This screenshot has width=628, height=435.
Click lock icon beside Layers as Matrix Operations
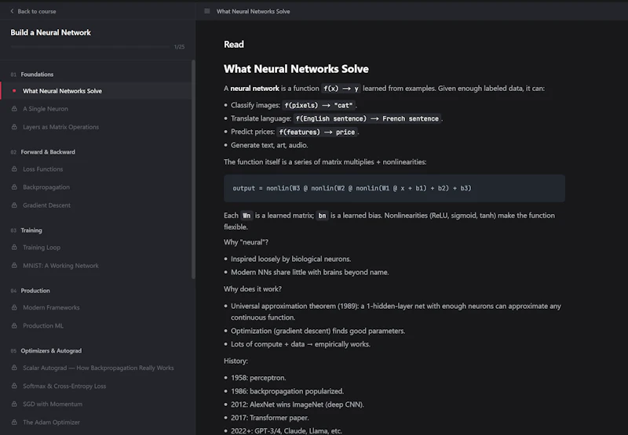[x=14, y=127]
